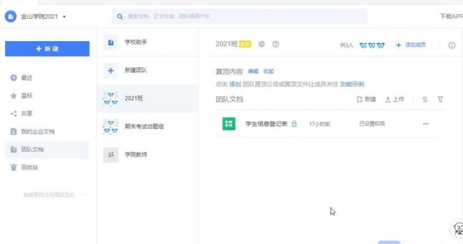Open more options for 学生信息登记表

(426, 124)
